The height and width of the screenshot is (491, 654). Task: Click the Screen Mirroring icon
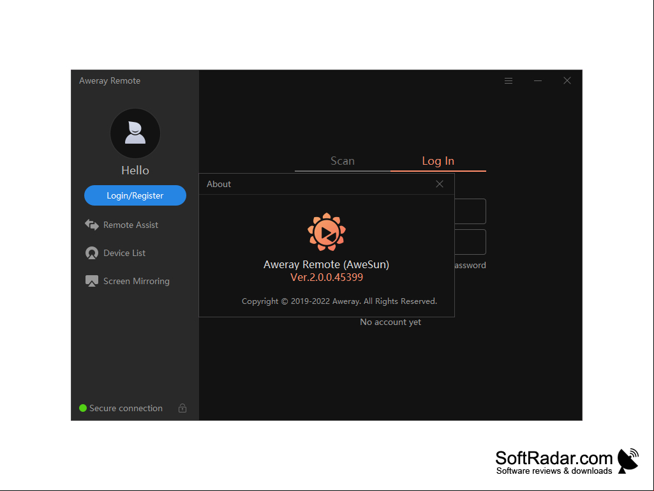(92, 281)
